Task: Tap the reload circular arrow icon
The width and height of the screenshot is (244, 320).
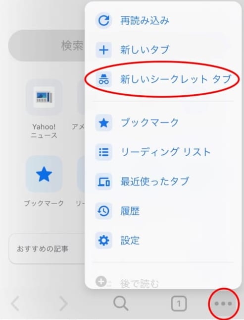Action: pyautogui.click(x=103, y=20)
